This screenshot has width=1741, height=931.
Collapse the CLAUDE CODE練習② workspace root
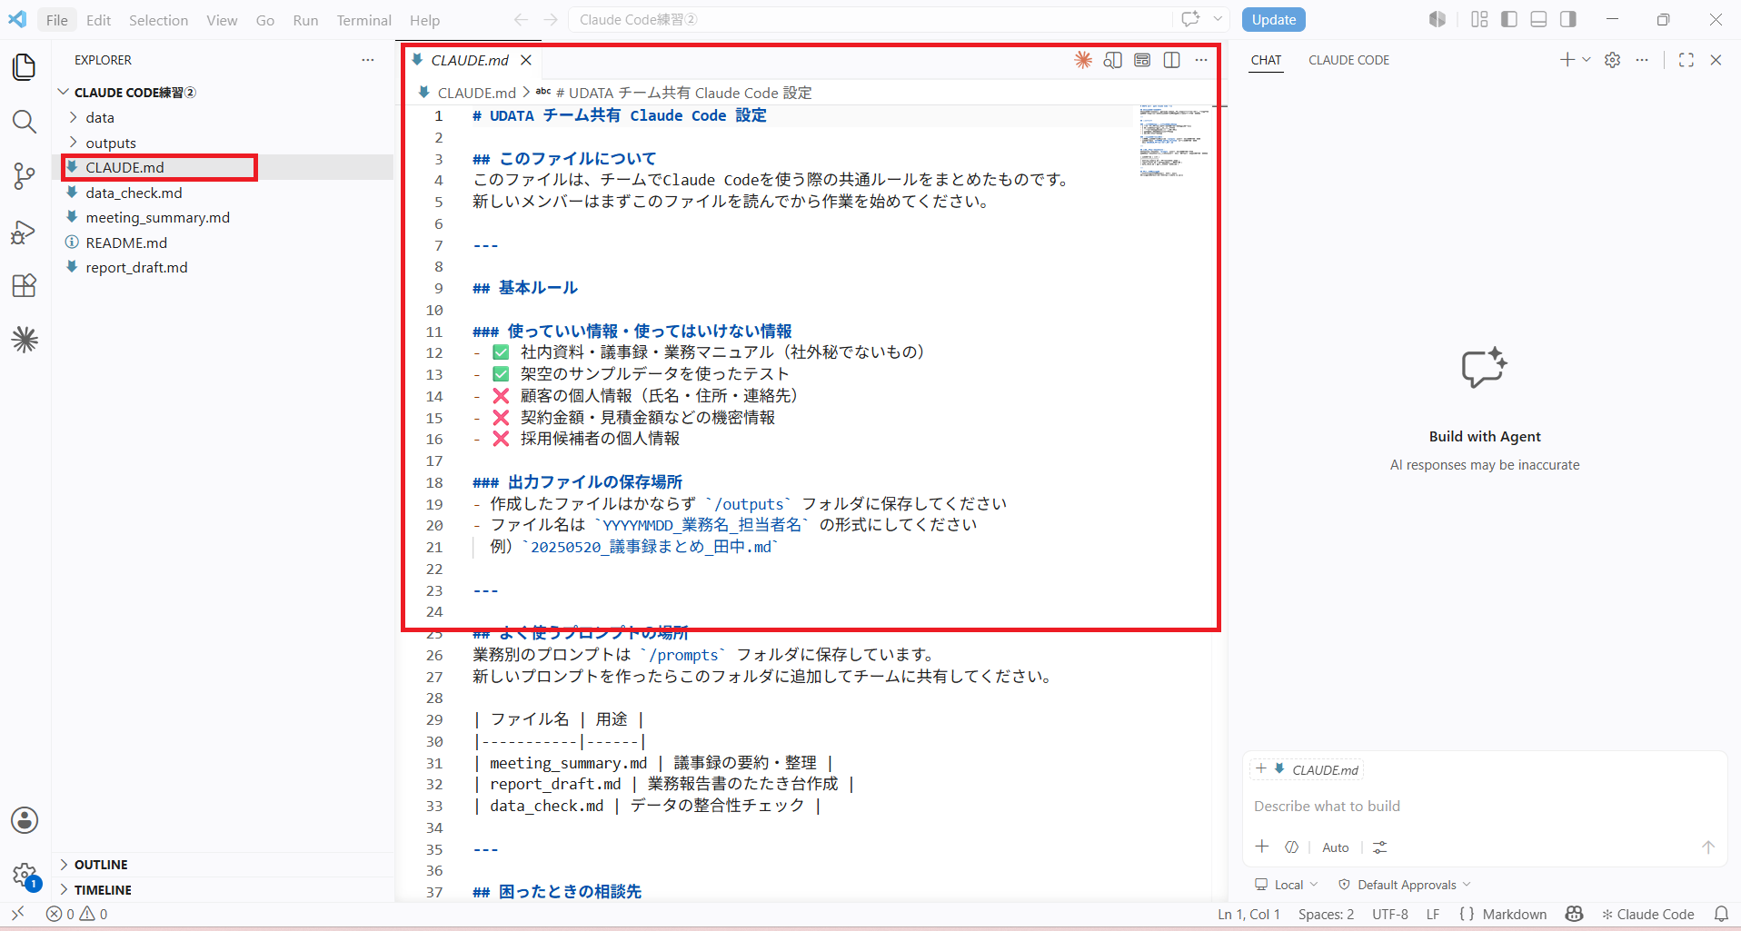pyautogui.click(x=223, y=93)
